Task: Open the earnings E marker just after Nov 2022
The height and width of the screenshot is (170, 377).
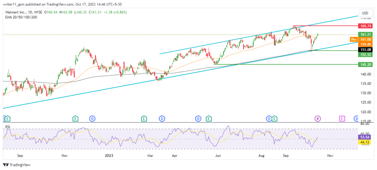Action: tap(75, 118)
